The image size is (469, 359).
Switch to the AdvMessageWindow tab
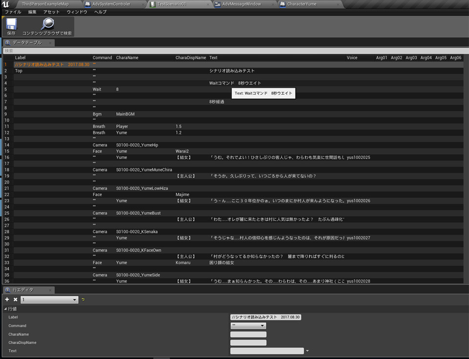tap(242, 4)
